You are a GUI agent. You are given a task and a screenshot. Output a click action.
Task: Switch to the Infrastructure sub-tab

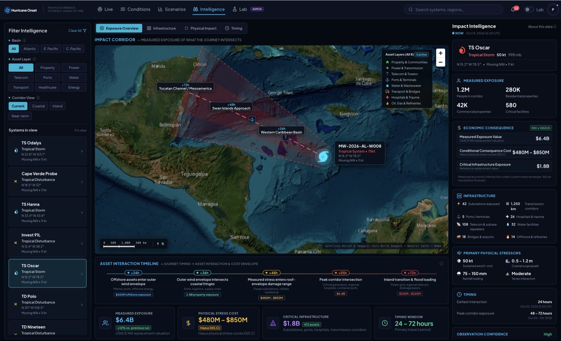tap(161, 28)
